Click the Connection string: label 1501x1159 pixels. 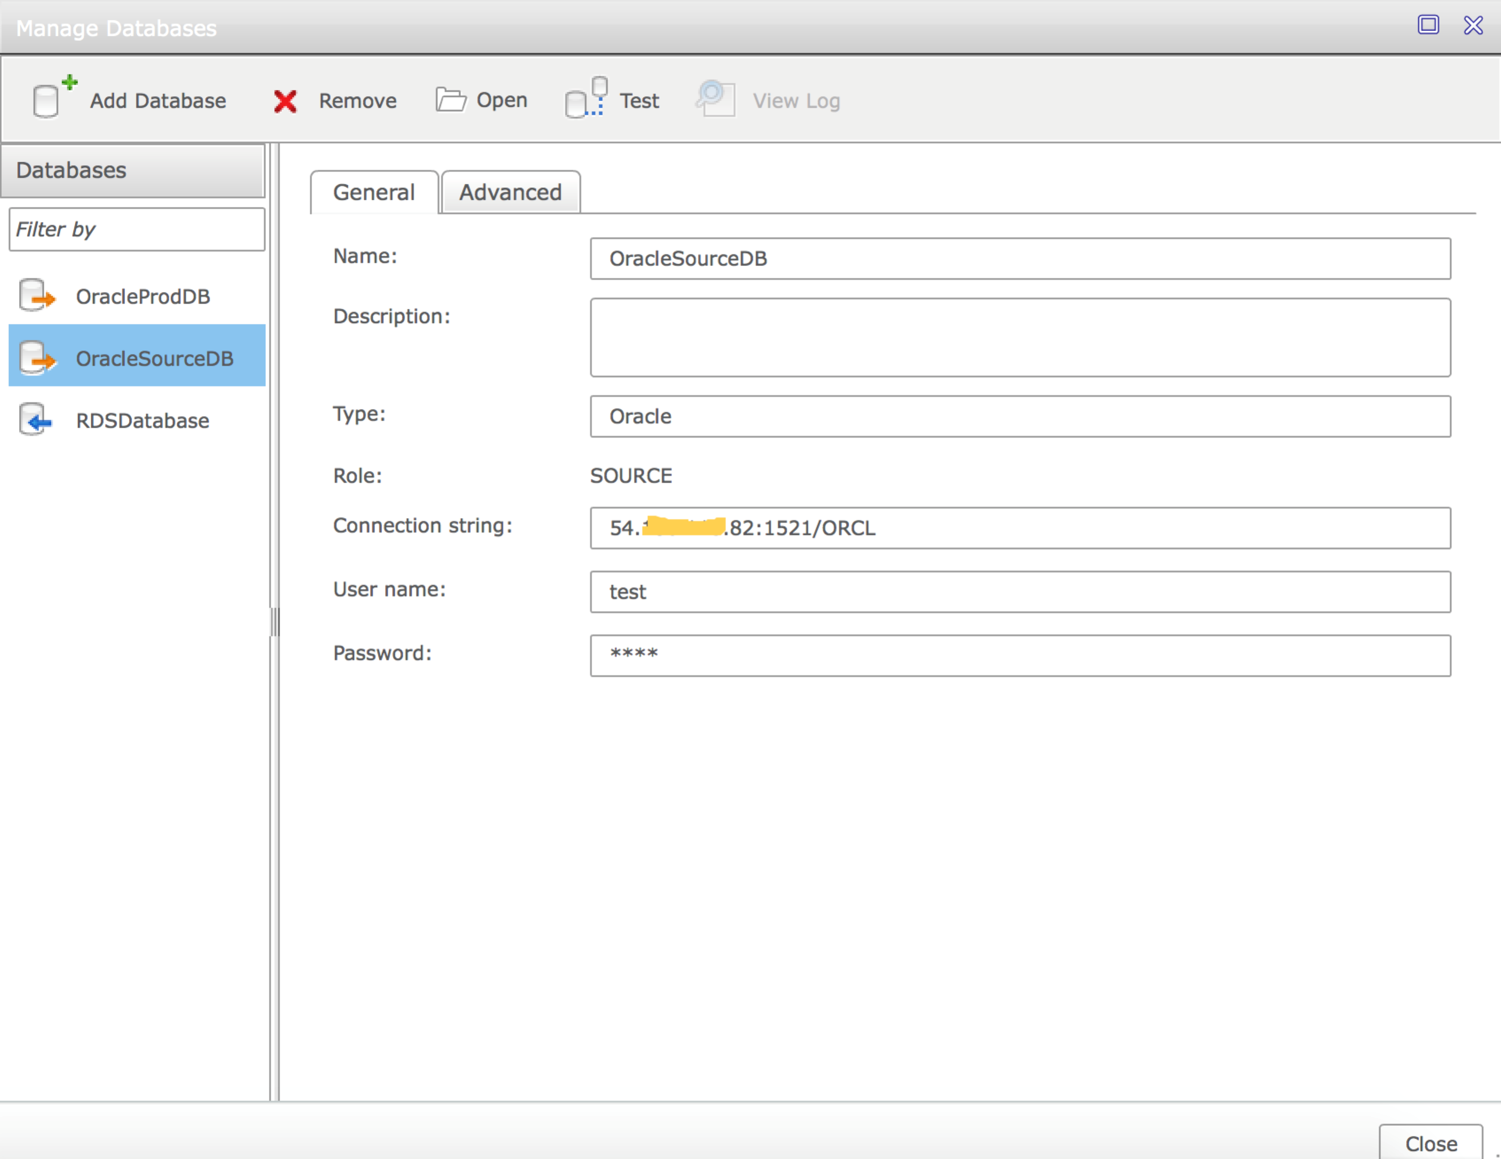click(x=423, y=526)
